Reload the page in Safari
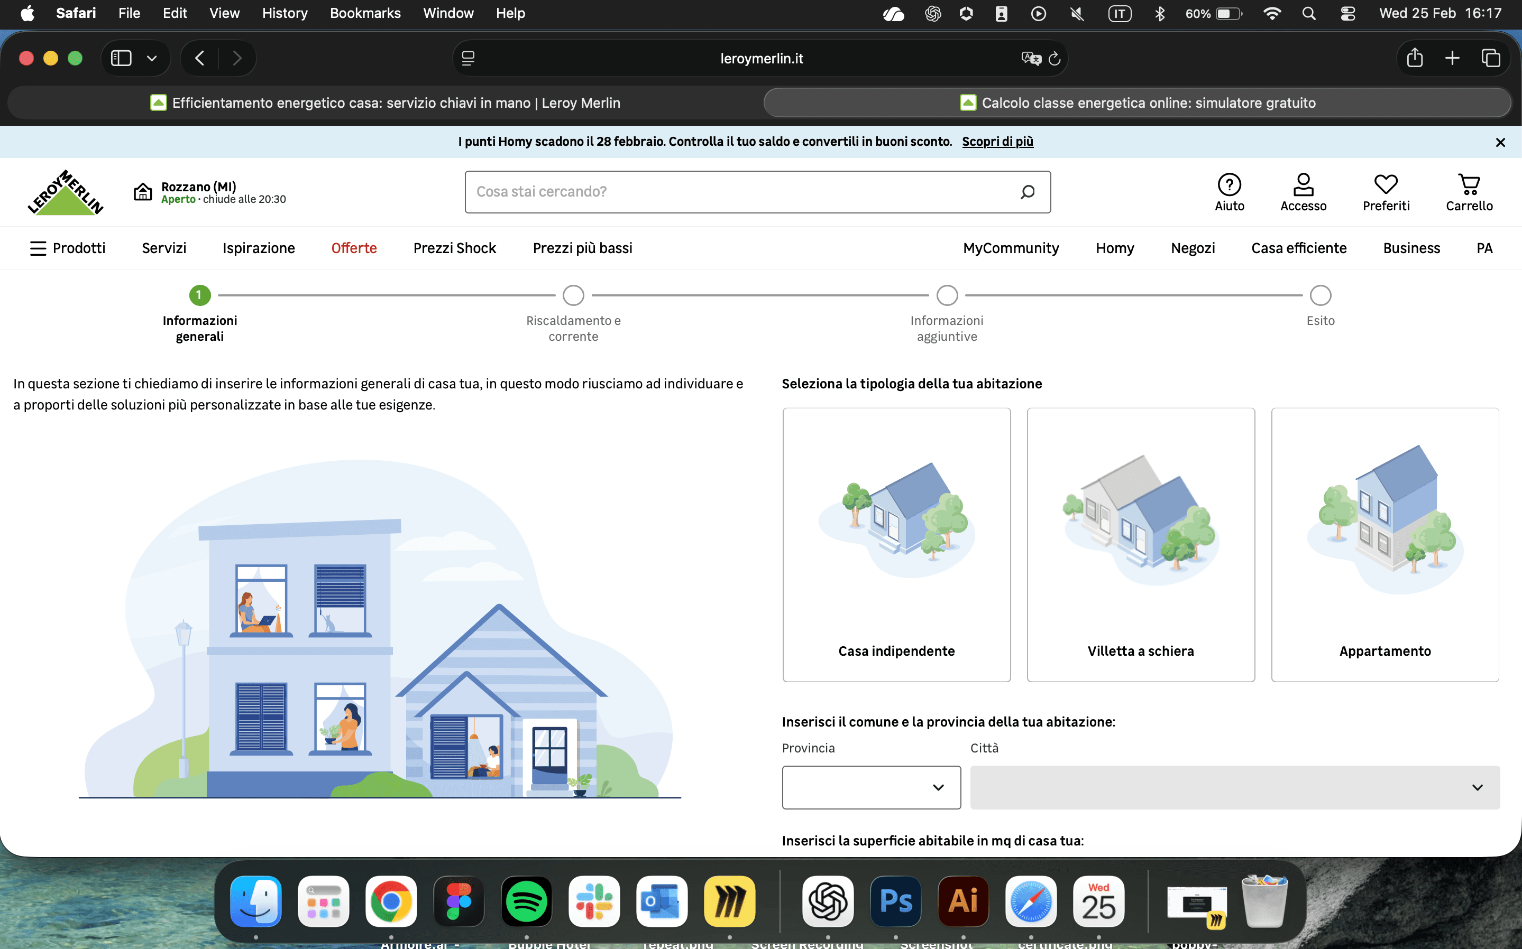1522x949 pixels. pyautogui.click(x=1055, y=58)
